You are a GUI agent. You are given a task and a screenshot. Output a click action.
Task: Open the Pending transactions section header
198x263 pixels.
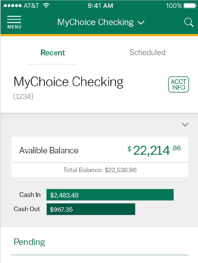(29, 242)
